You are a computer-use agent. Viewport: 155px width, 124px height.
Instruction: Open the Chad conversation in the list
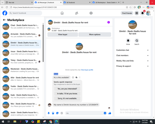(21, 27)
